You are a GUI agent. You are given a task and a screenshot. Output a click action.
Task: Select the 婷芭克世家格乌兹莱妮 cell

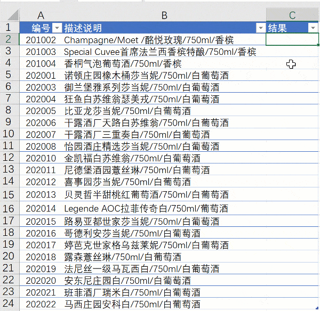point(164,244)
